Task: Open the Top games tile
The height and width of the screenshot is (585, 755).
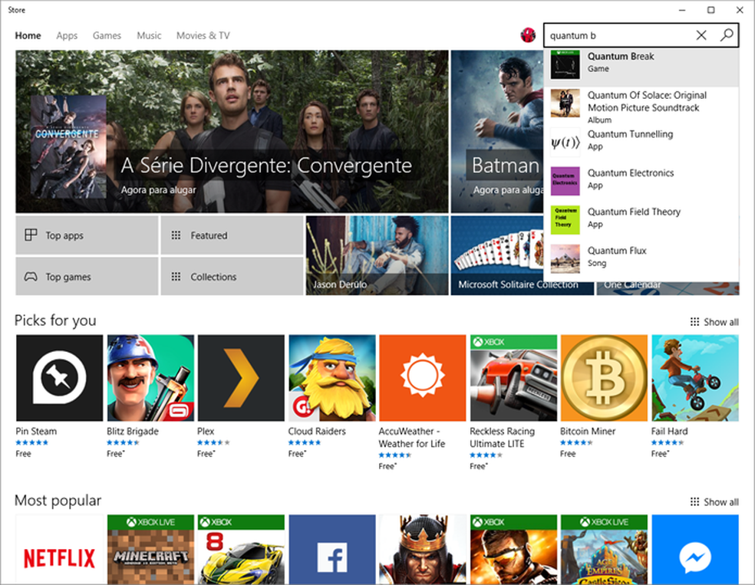Action: (87, 277)
